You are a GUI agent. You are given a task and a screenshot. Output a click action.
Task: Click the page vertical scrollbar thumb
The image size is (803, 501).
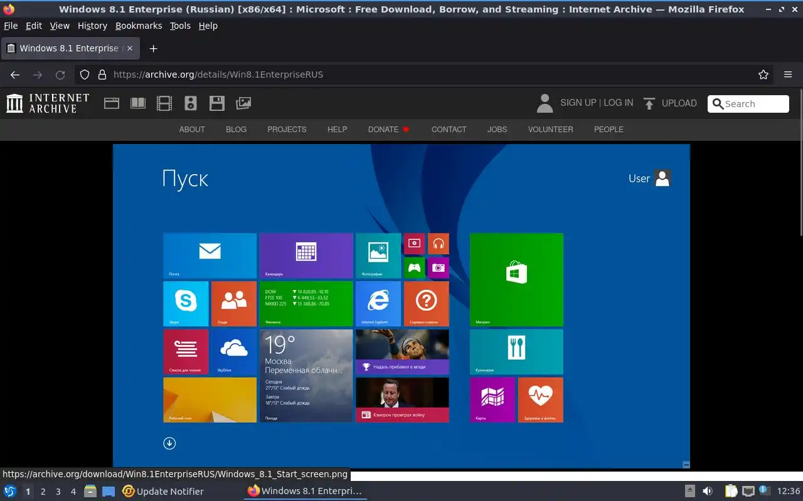pyautogui.click(x=800, y=162)
